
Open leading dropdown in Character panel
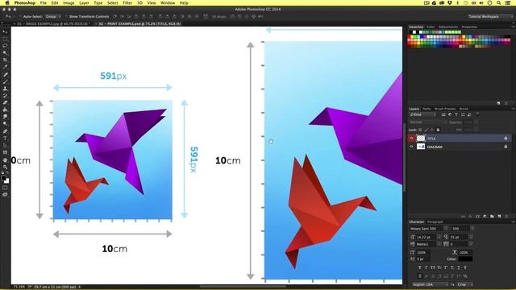[x=471, y=237]
